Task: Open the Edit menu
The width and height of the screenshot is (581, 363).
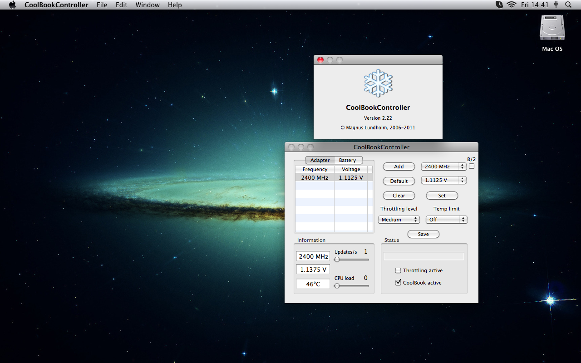Action: 121,5
